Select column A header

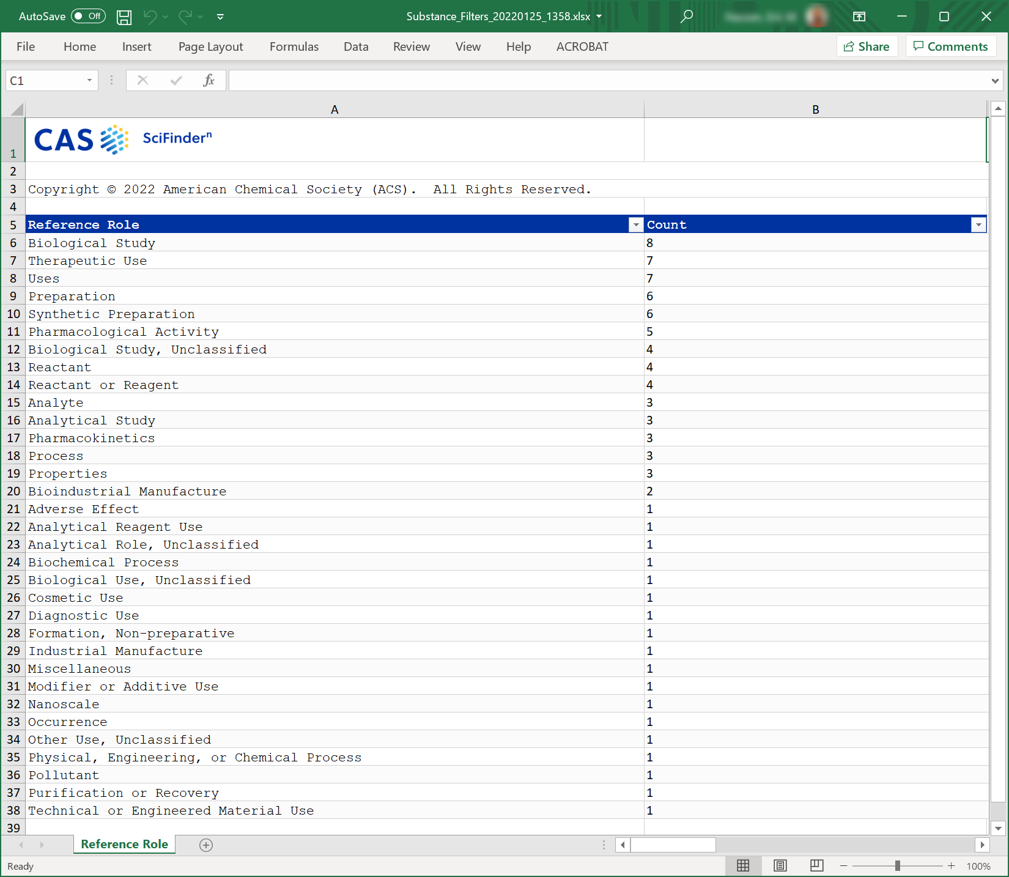click(334, 109)
